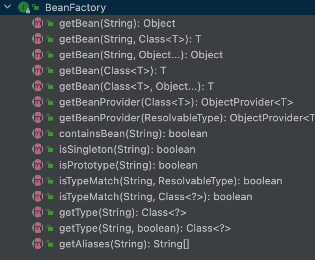This screenshot has height=260, width=315.
Task: Select isTypeMatch(String, ResolvableType) method
Action: coord(170,181)
